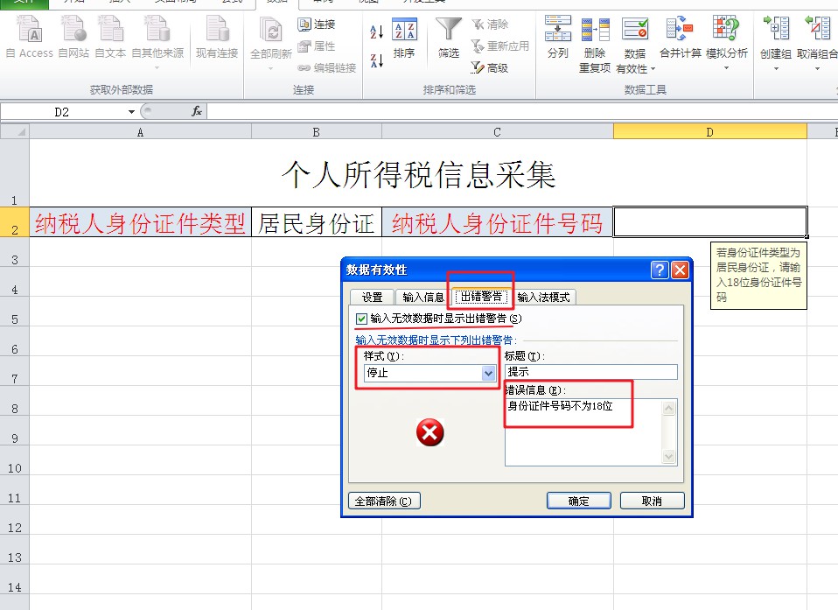Import data From Access
The width and height of the screenshot is (838, 610).
click(x=29, y=37)
